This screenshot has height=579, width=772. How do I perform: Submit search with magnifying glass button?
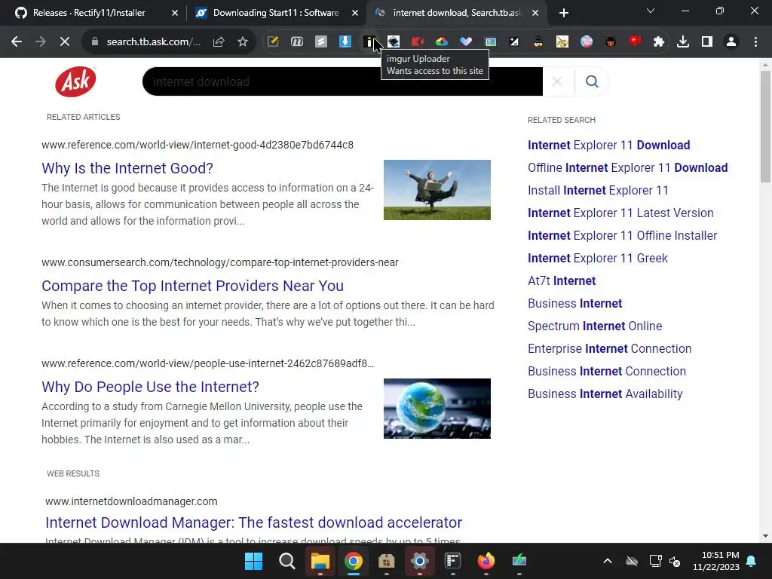coord(592,81)
